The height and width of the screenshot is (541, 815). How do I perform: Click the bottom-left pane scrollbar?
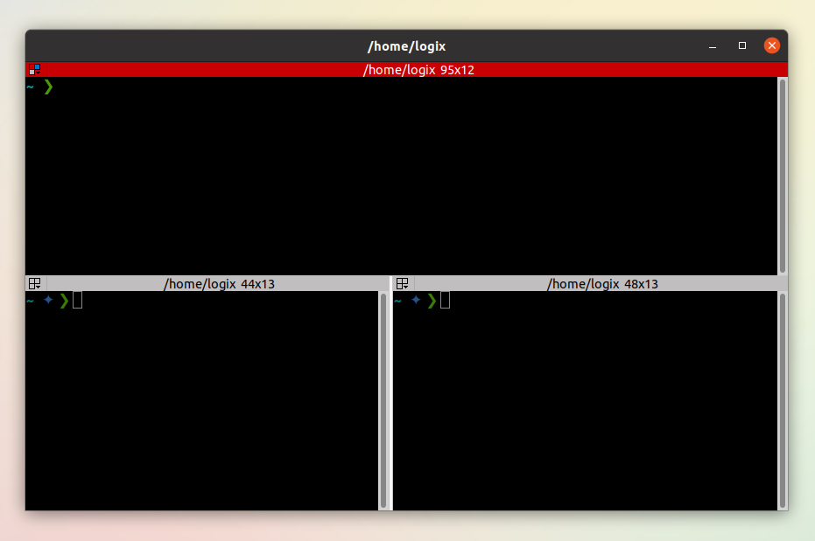383,398
